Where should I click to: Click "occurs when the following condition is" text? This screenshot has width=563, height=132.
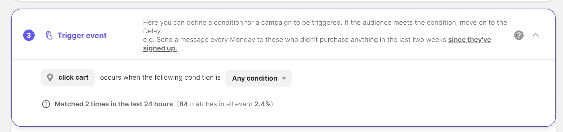tap(160, 77)
